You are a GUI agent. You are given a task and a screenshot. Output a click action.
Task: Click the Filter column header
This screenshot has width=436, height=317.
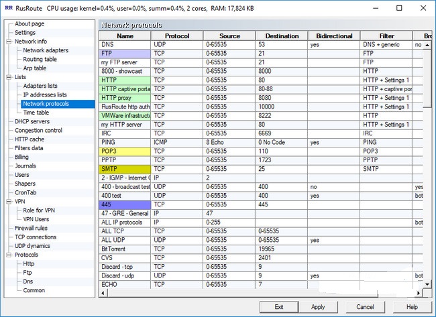point(386,36)
